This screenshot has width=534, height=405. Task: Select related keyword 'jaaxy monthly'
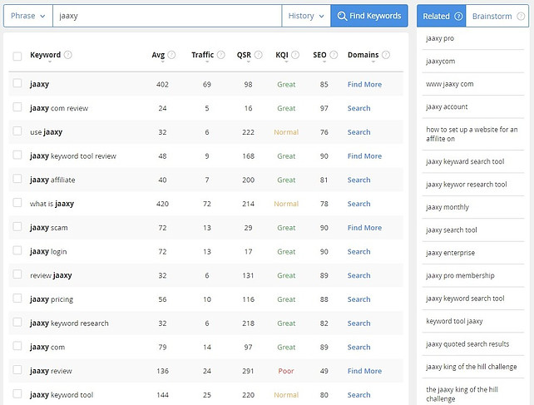coord(447,207)
